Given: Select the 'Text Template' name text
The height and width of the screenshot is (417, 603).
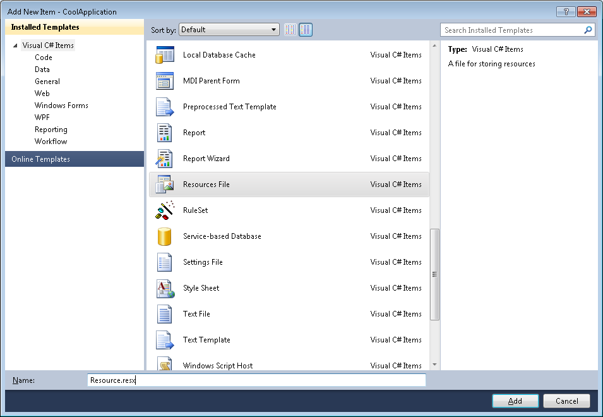Looking at the screenshot, I should [x=206, y=340].
